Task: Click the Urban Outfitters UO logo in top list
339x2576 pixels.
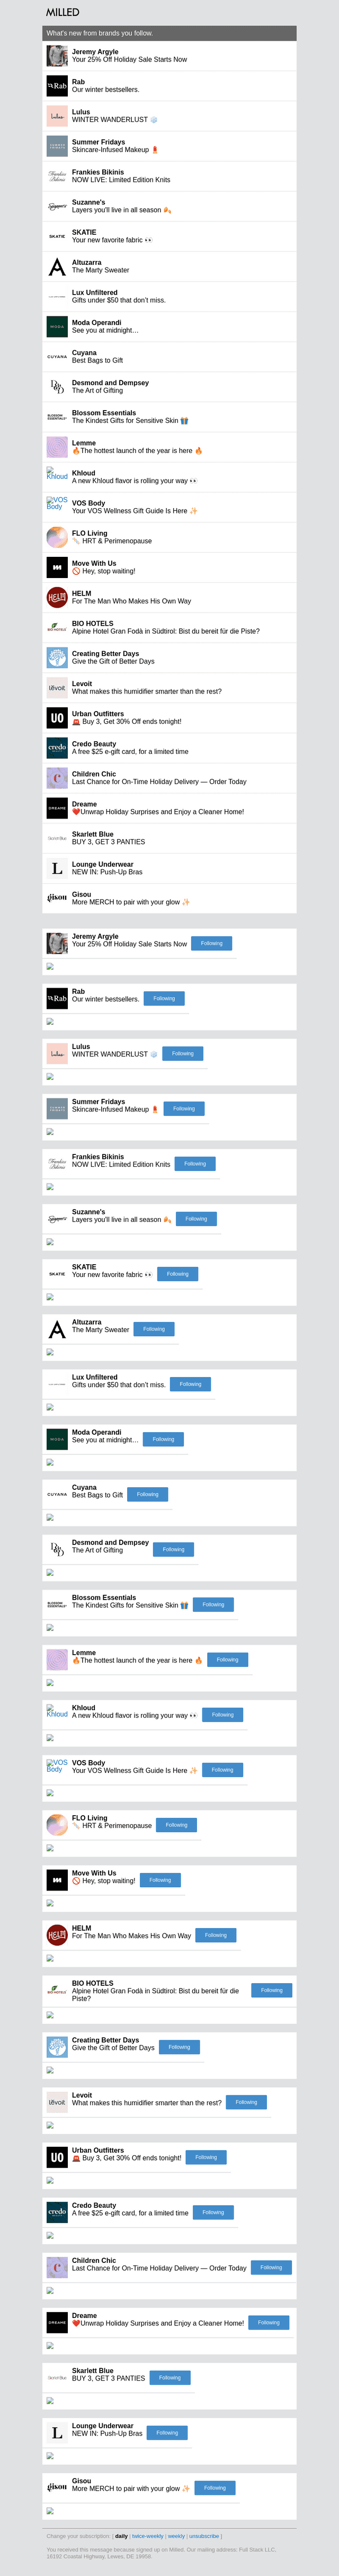Action: coord(57,718)
